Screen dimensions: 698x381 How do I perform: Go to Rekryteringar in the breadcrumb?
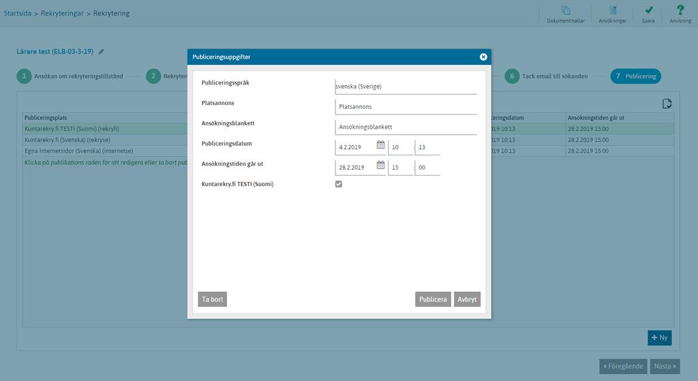click(62, 14)
